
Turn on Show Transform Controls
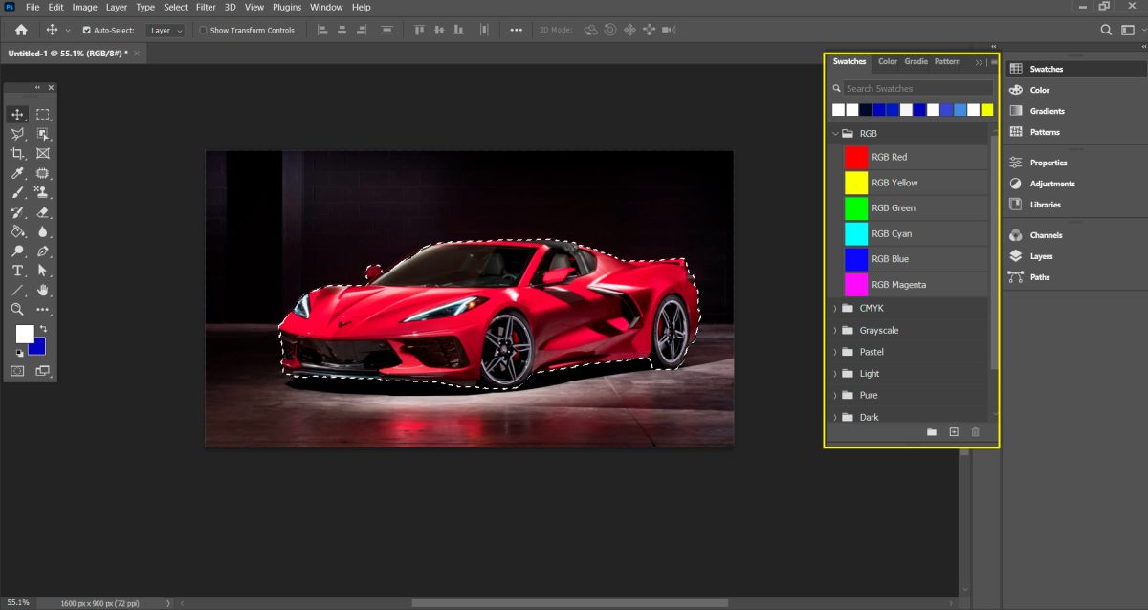click(204, 30)
